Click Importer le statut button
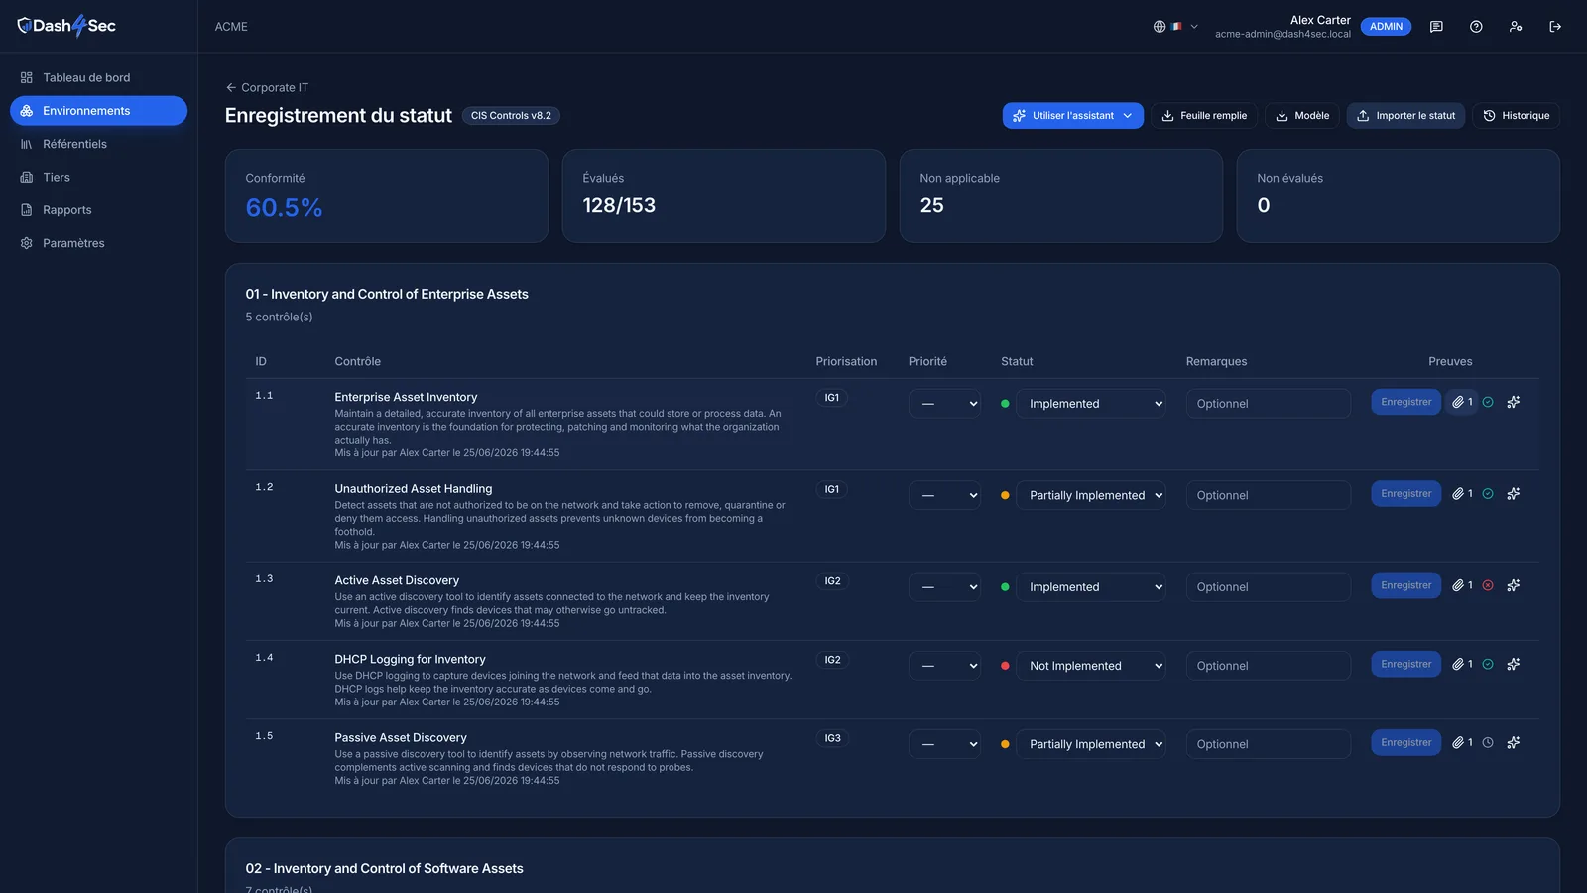The width and height of the screenshot is (1587, 893). (x=1405, y=116)
